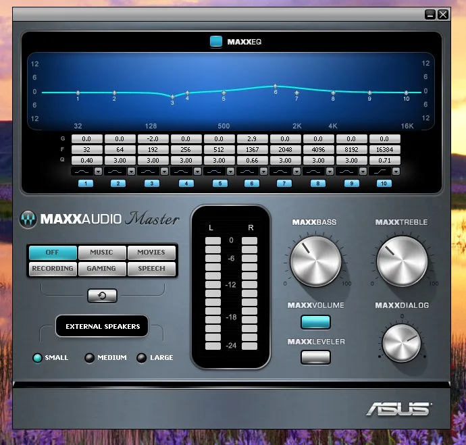The height and width of the screenshot is (445, 466).
Task: Click band 3 frequency field 192
Action: point(153,149)
